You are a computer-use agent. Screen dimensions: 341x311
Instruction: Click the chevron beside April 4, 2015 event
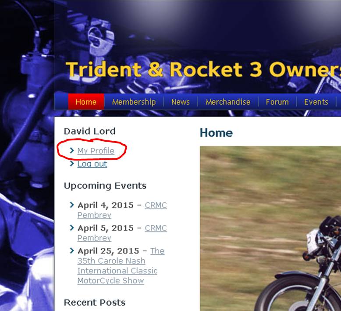[x=72, y=205]
